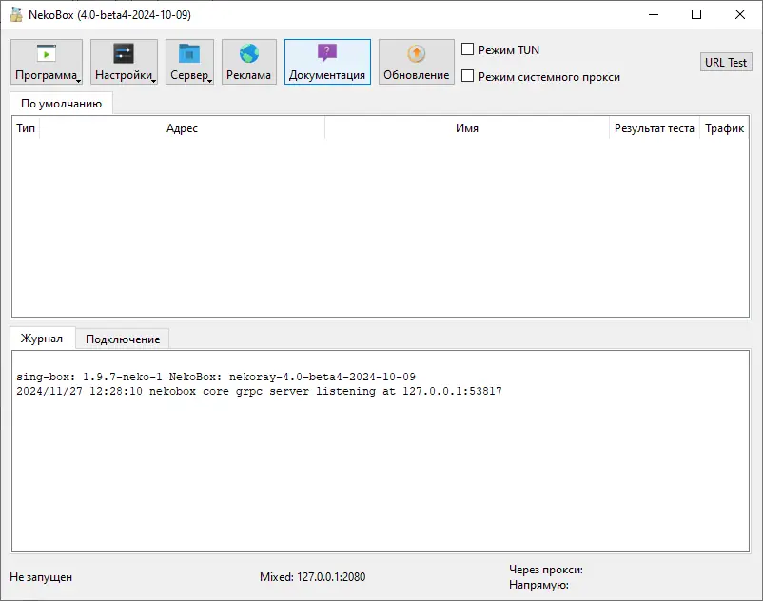Screen dimensions: 763x601
Task: Click the Сервер toolbar icon
Action: tap(189, 57)
